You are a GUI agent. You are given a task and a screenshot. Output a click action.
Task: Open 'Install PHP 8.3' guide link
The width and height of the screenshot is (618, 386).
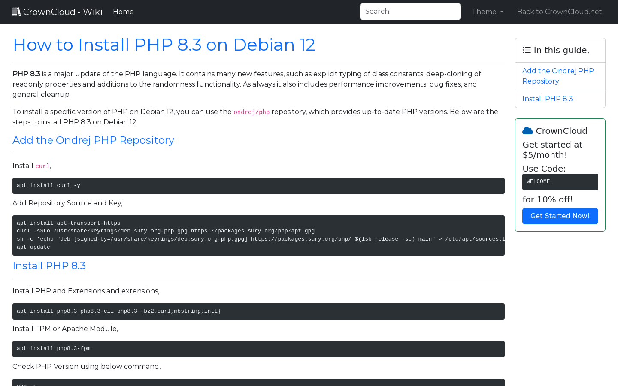click(x=547, y=99)
